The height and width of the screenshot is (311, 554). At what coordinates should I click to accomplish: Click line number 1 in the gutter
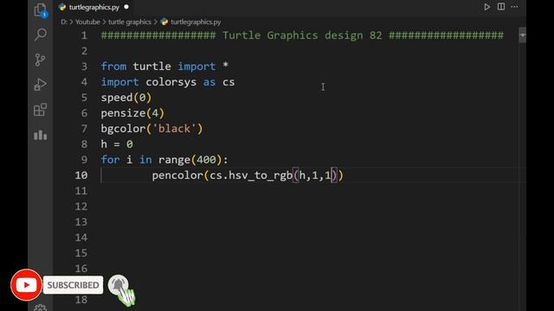[x=84, y=35]
